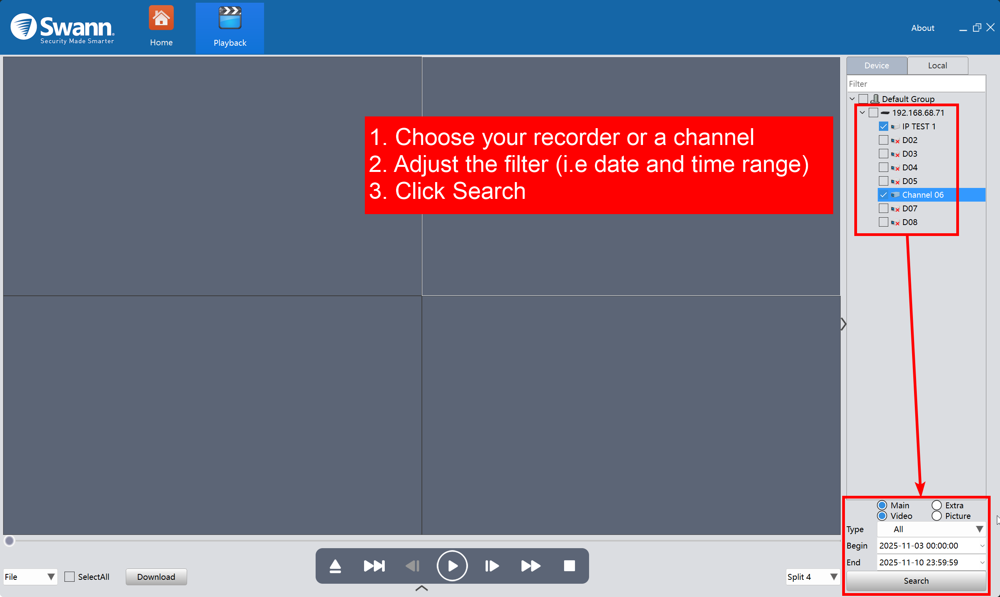Click the Stop playback icon
The height and width of the screenshot is (597, 1000).
point(569,566)
